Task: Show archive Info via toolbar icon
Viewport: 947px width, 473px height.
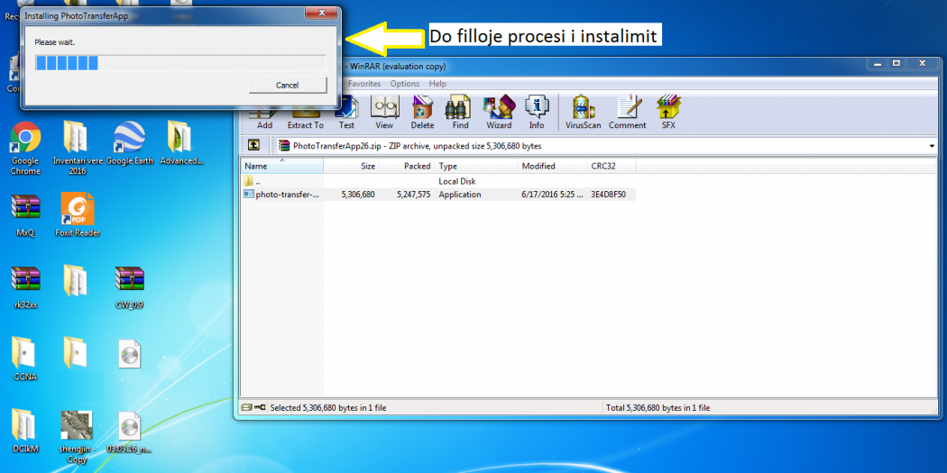Action: [537, 112]
